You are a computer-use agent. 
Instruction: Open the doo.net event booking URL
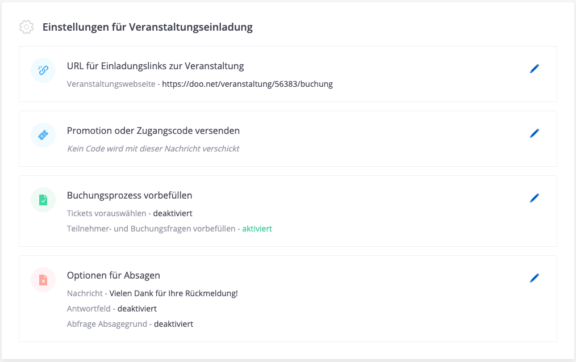(247, 84)
